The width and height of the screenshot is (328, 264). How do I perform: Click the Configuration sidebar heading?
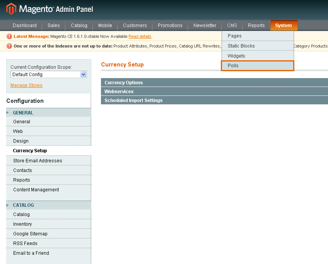(25, 101)
